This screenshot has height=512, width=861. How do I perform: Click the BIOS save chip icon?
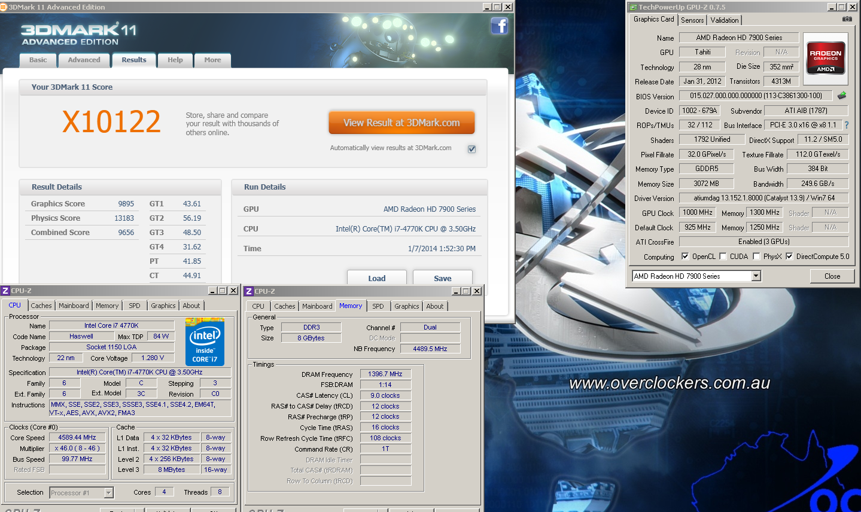click(842, 96)
